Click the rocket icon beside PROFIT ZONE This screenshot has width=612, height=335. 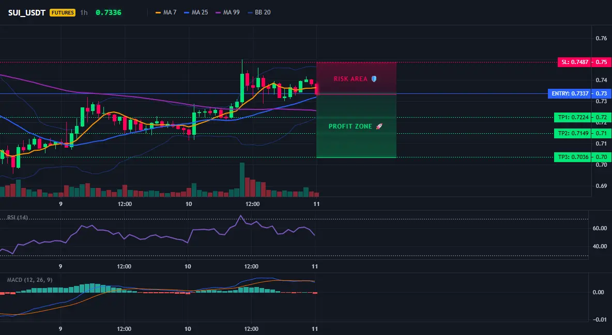click(379, 126)
